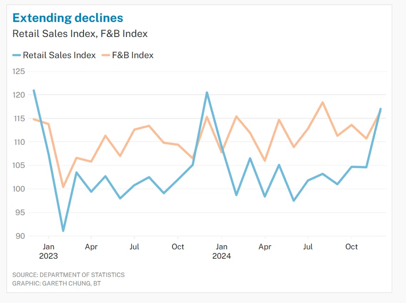Image resolution: width=406 pixels, height=303 pixels.
Task: Select the Jul label before Oct 2023
Action: click(x=134, y=247)
